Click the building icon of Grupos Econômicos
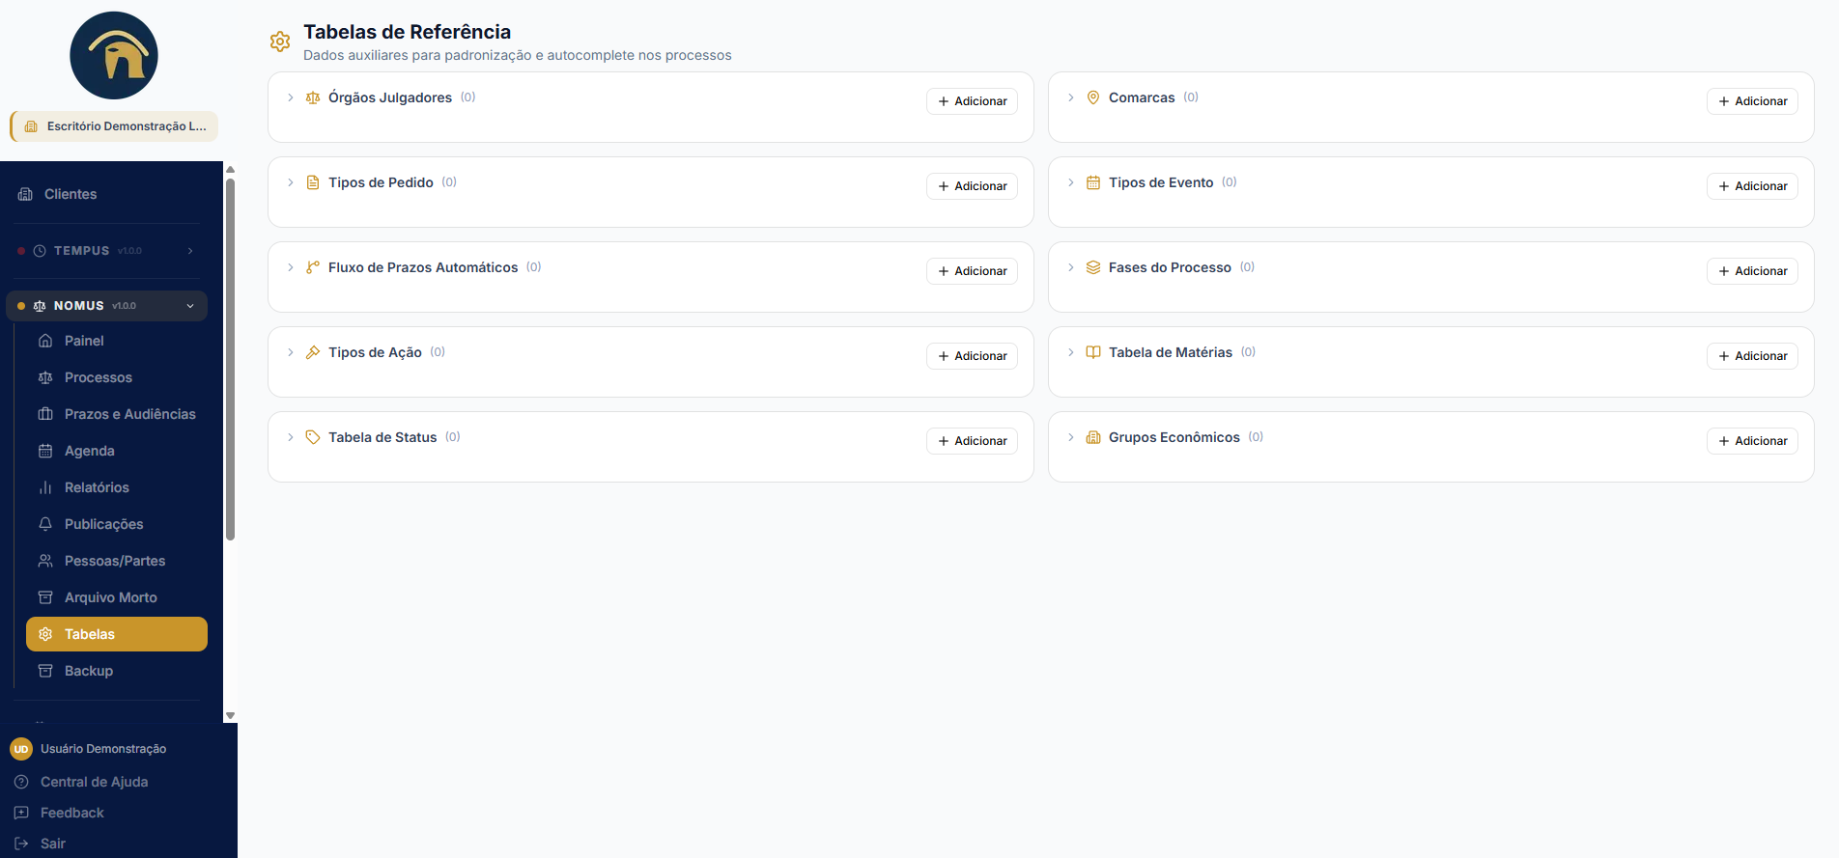This screenshot has width=1839, height=858. point(1093,437)
